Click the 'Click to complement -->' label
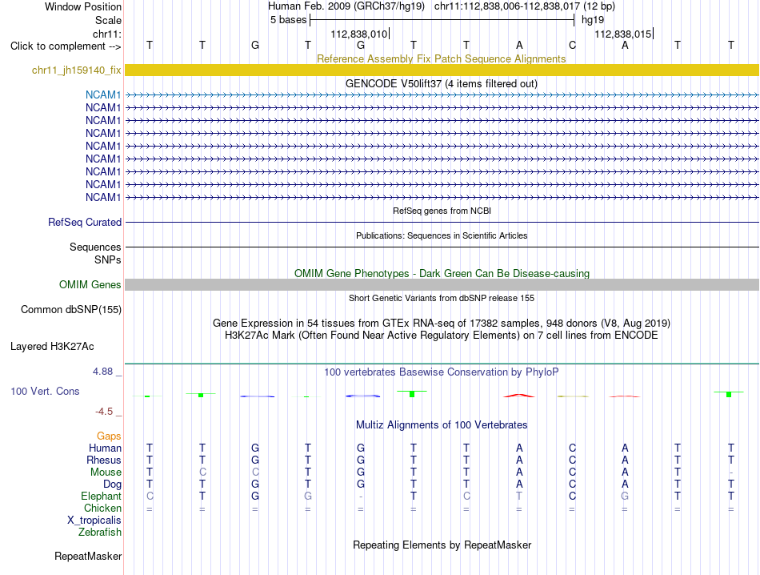 [x=66, y=46]
